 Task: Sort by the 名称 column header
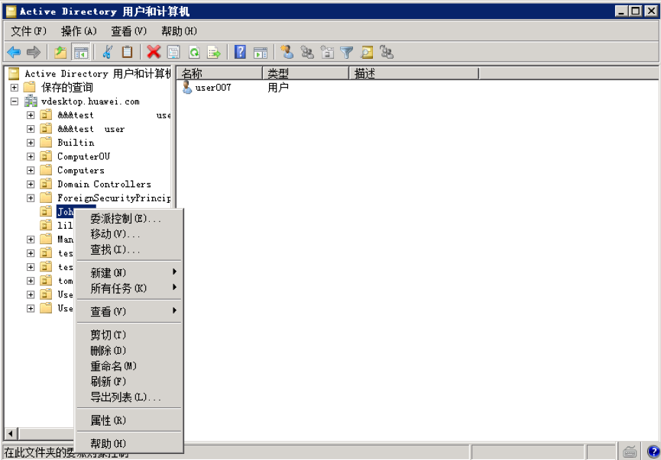point(219,74)
